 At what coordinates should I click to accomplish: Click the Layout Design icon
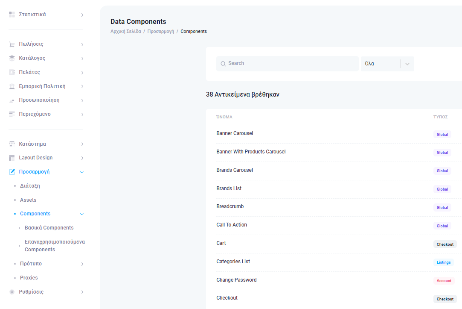tap(12, 158)
